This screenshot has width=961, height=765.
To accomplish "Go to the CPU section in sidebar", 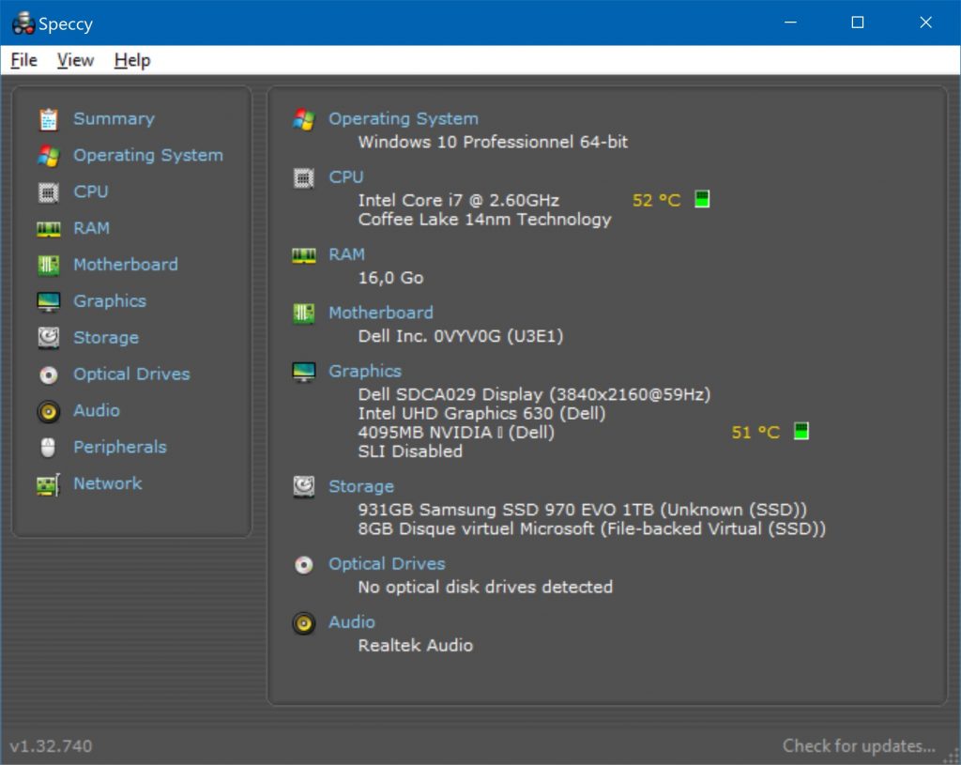I will click(x=91, y=191).
